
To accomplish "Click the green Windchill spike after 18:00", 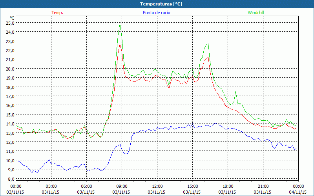I will click(236, 91).
